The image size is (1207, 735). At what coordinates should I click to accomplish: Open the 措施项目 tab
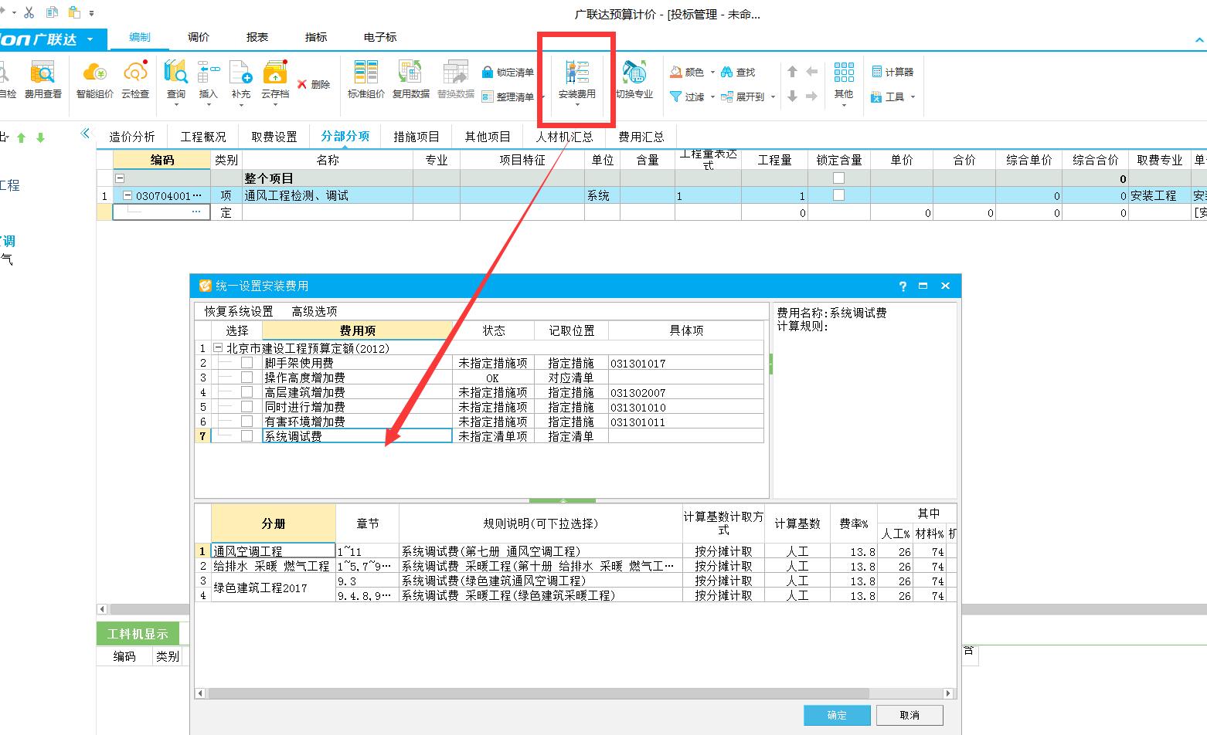pos(416,137)
